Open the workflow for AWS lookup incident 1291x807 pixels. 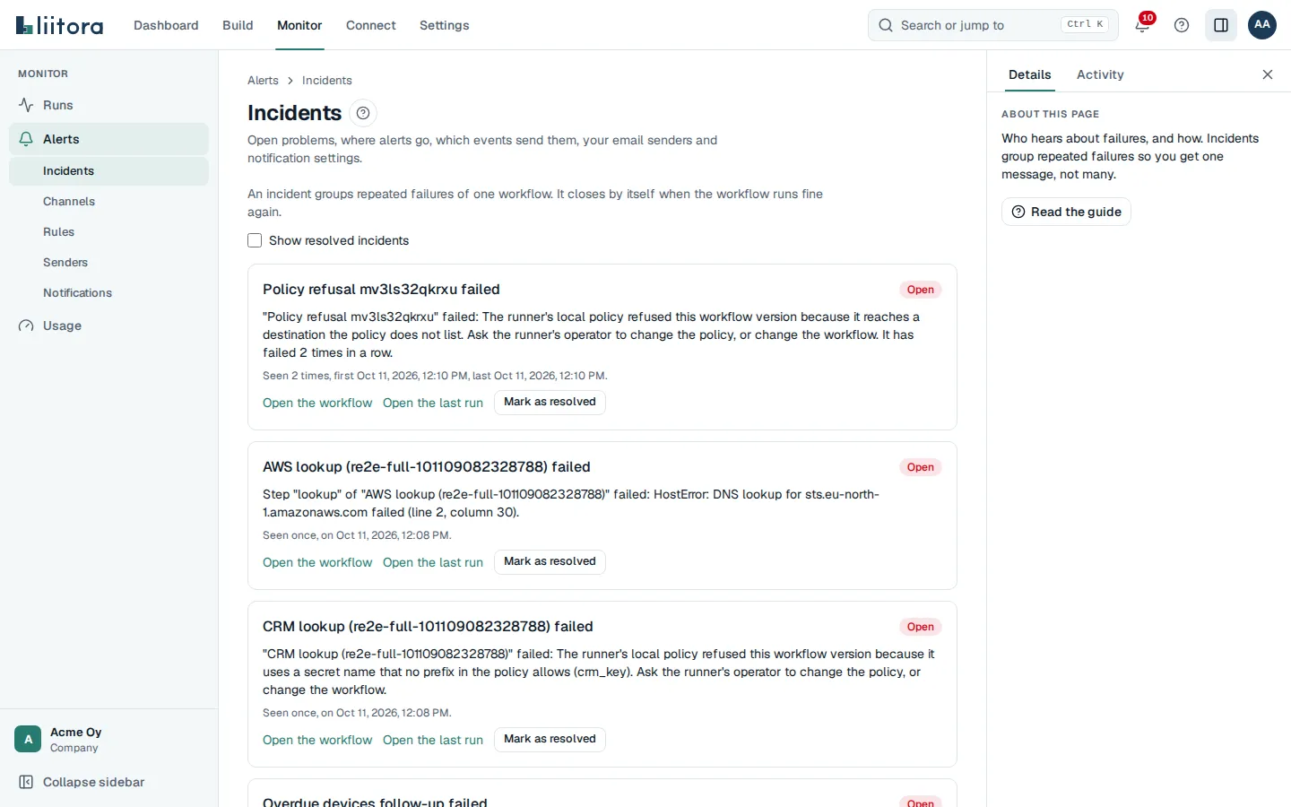click(x=317, y=562)
